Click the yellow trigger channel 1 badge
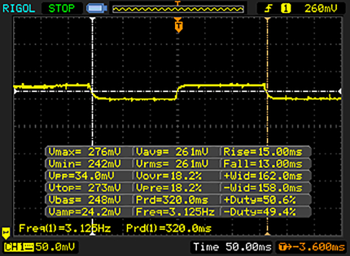Viewport: 350px width, 256px height. 286,9
